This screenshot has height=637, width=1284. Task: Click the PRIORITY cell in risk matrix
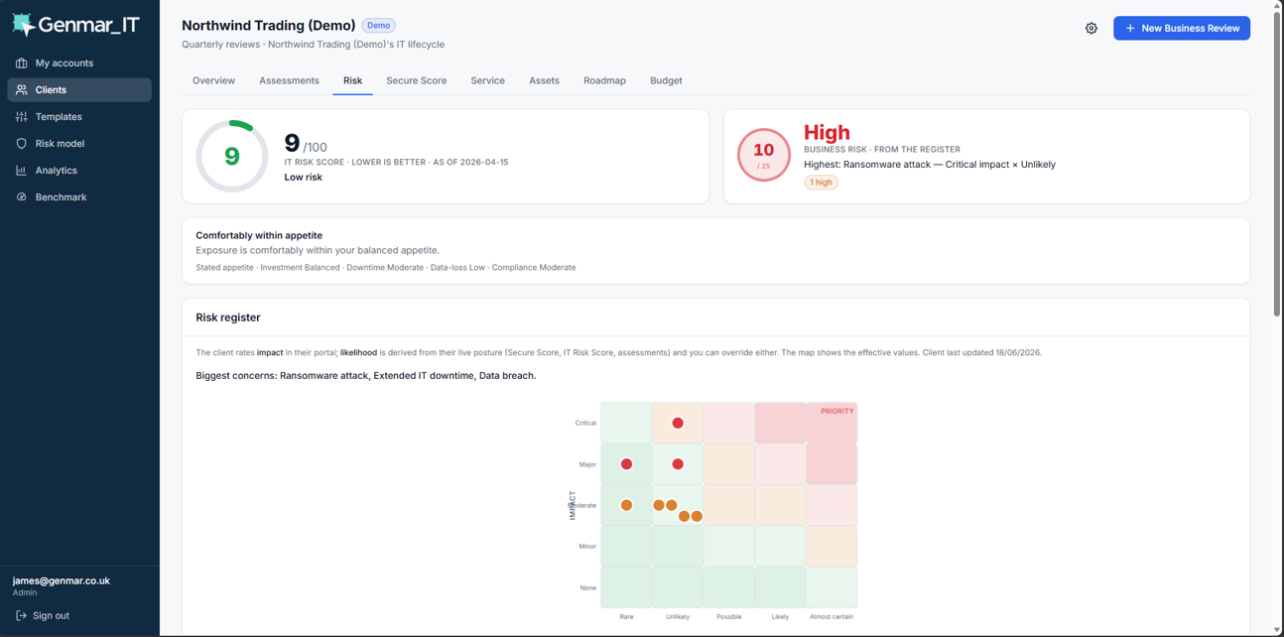click(832, 423)
